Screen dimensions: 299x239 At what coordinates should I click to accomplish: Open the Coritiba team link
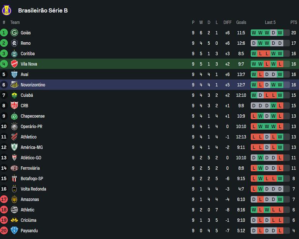click(x=28, y=54)
